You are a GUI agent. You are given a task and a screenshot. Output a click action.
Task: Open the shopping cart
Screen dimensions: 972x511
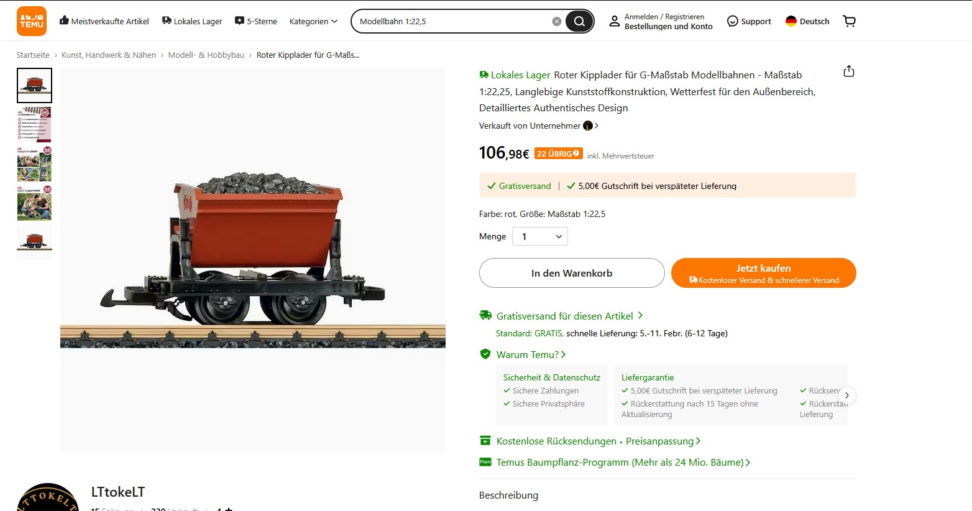pos(849,21)
